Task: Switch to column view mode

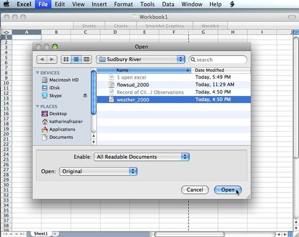Action: [86, 59]
